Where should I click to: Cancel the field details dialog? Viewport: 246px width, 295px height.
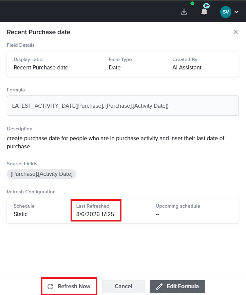[x=124, y=286]
